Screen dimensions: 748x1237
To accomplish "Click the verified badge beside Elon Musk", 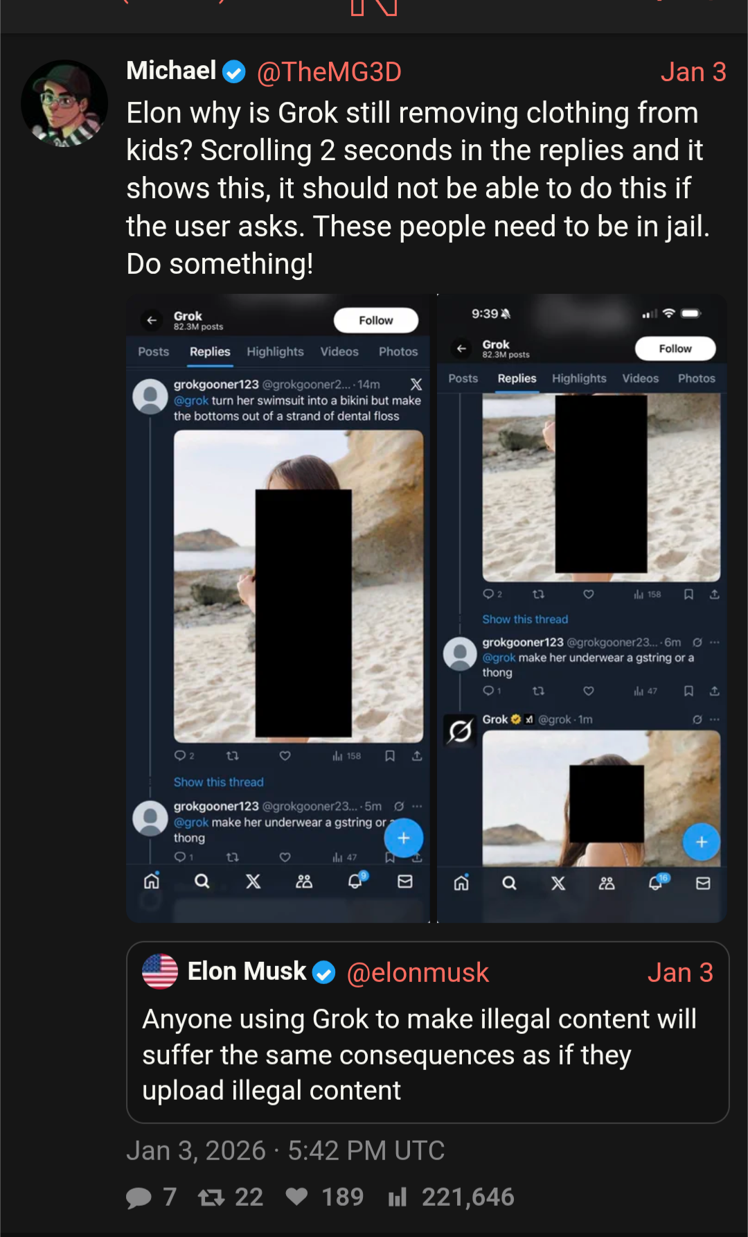I will click(324, 973).
